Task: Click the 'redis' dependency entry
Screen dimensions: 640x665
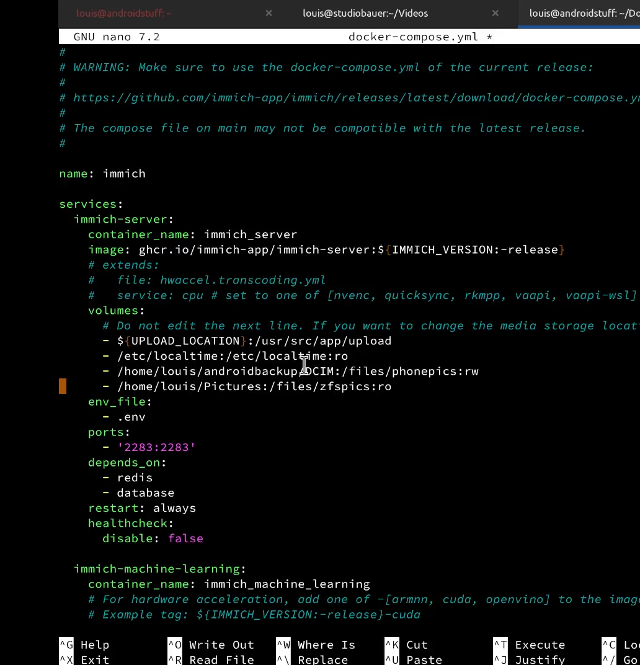Action: [128, 478]
